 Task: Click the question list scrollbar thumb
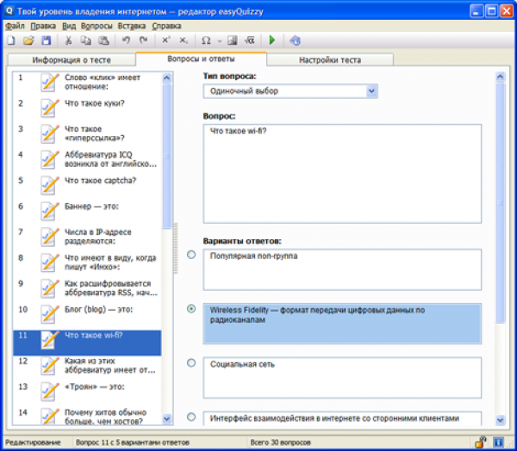click(167, 156)
